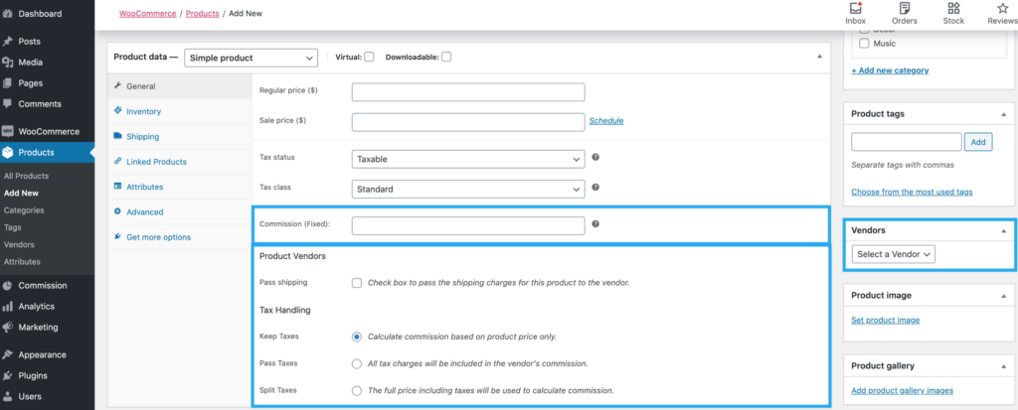Click the Comments bubble icon in the sidebar
Screen dimensions: 1018x410
click(x=8, y=104)
